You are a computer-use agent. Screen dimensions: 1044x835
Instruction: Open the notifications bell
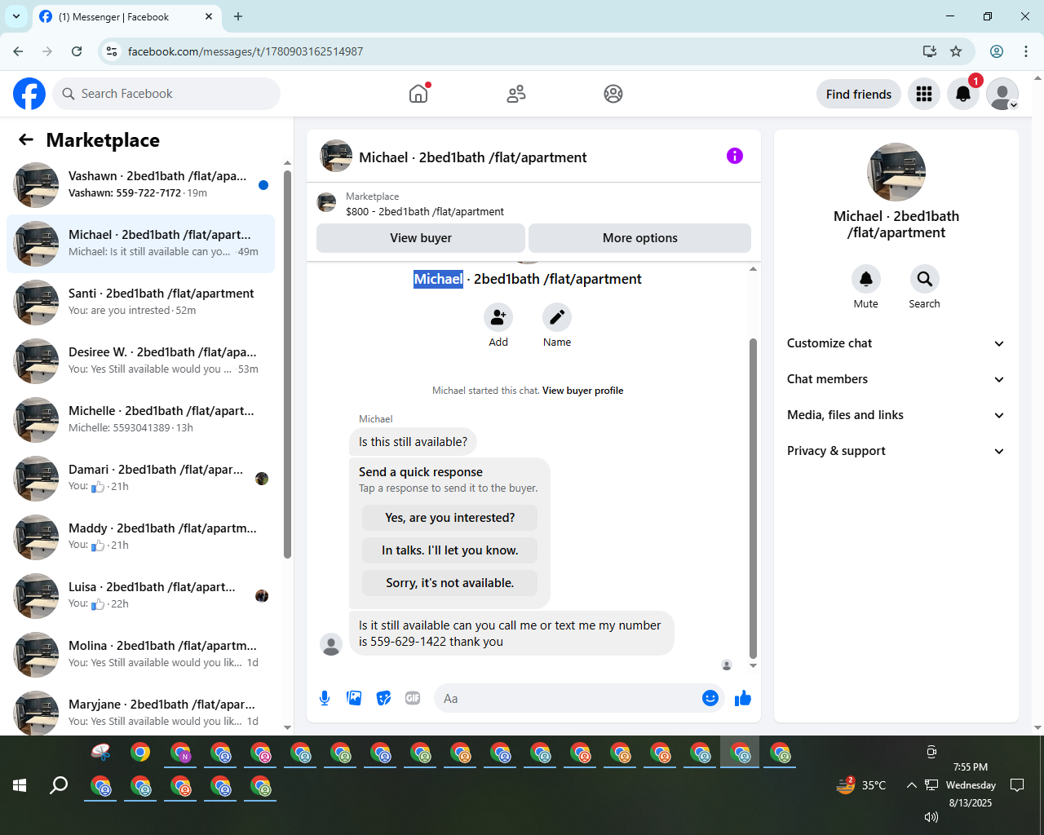963,94
